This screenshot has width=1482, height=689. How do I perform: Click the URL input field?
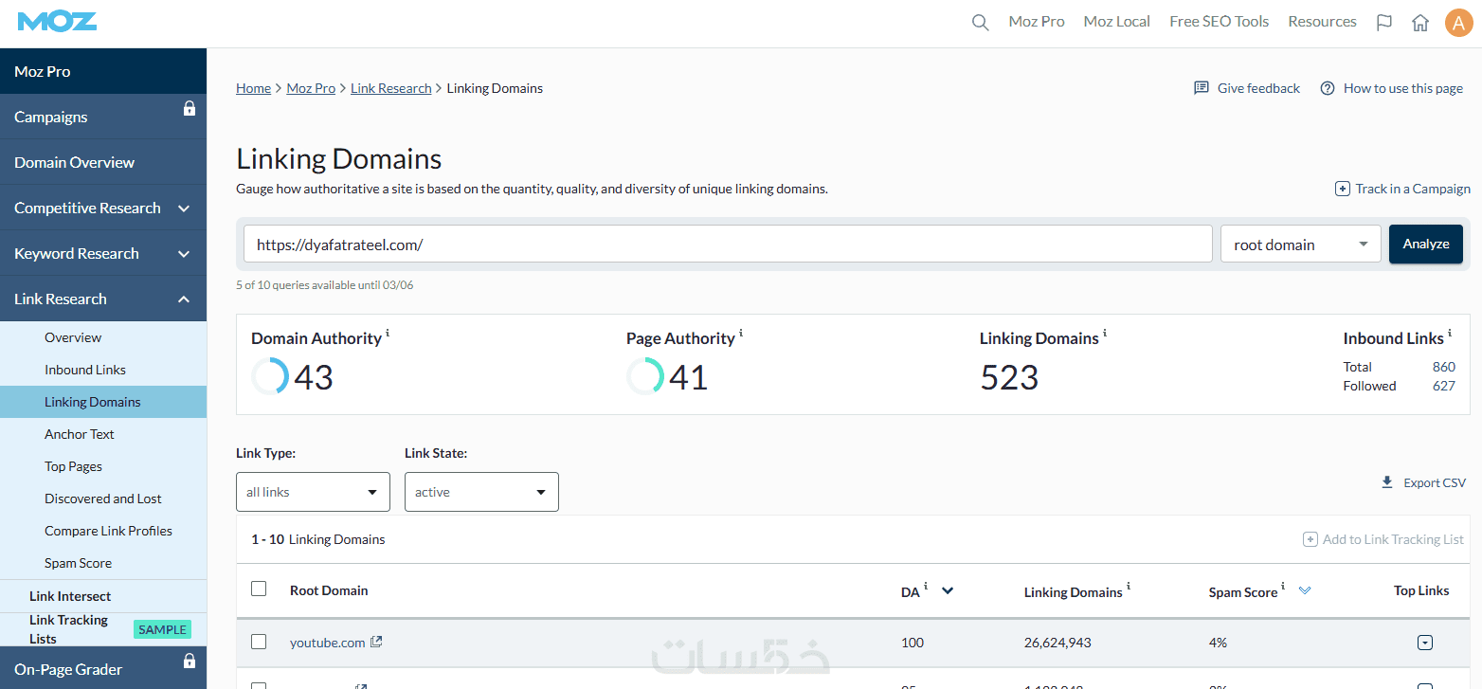(728, 245)
